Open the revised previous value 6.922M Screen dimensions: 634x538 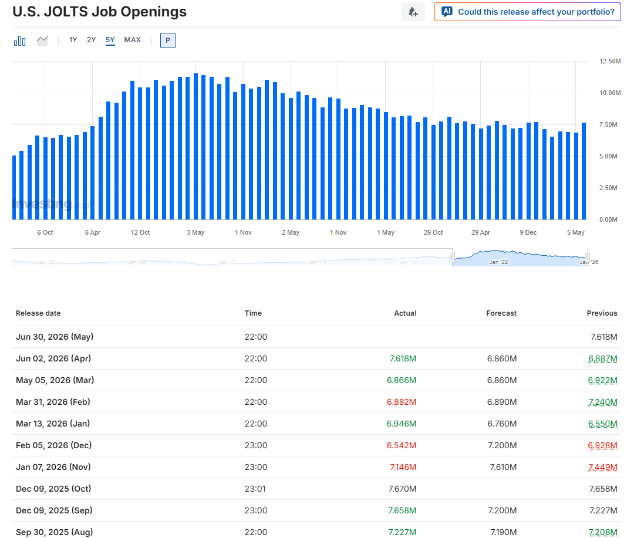pos(602,380)
